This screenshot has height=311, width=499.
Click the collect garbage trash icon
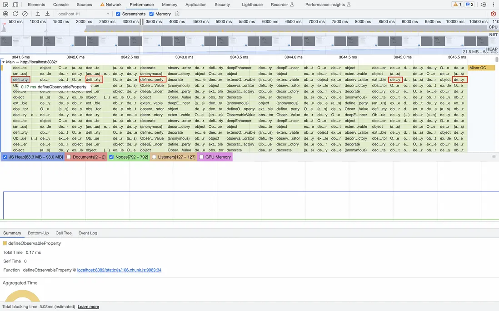click(178, 14)
